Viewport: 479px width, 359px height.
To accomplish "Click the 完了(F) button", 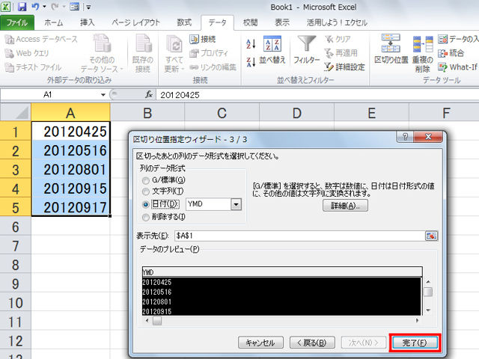I will pyautogui.click(x=415, y=343).
